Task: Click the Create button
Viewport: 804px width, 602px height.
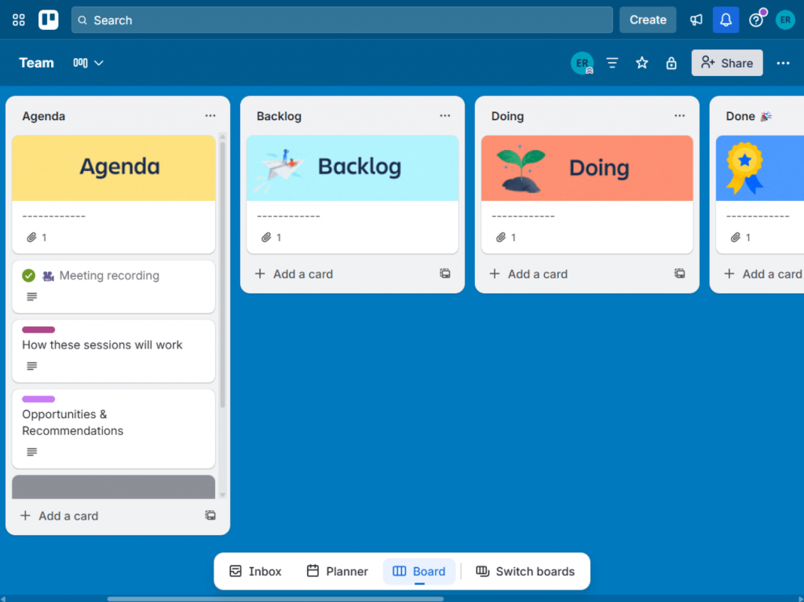Action: coord(648,20)
